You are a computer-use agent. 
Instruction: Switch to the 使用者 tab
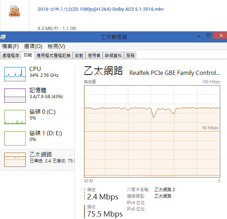(94, 55)
